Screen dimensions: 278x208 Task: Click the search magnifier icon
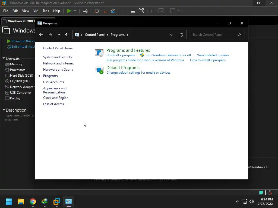(x=239, y=35)
